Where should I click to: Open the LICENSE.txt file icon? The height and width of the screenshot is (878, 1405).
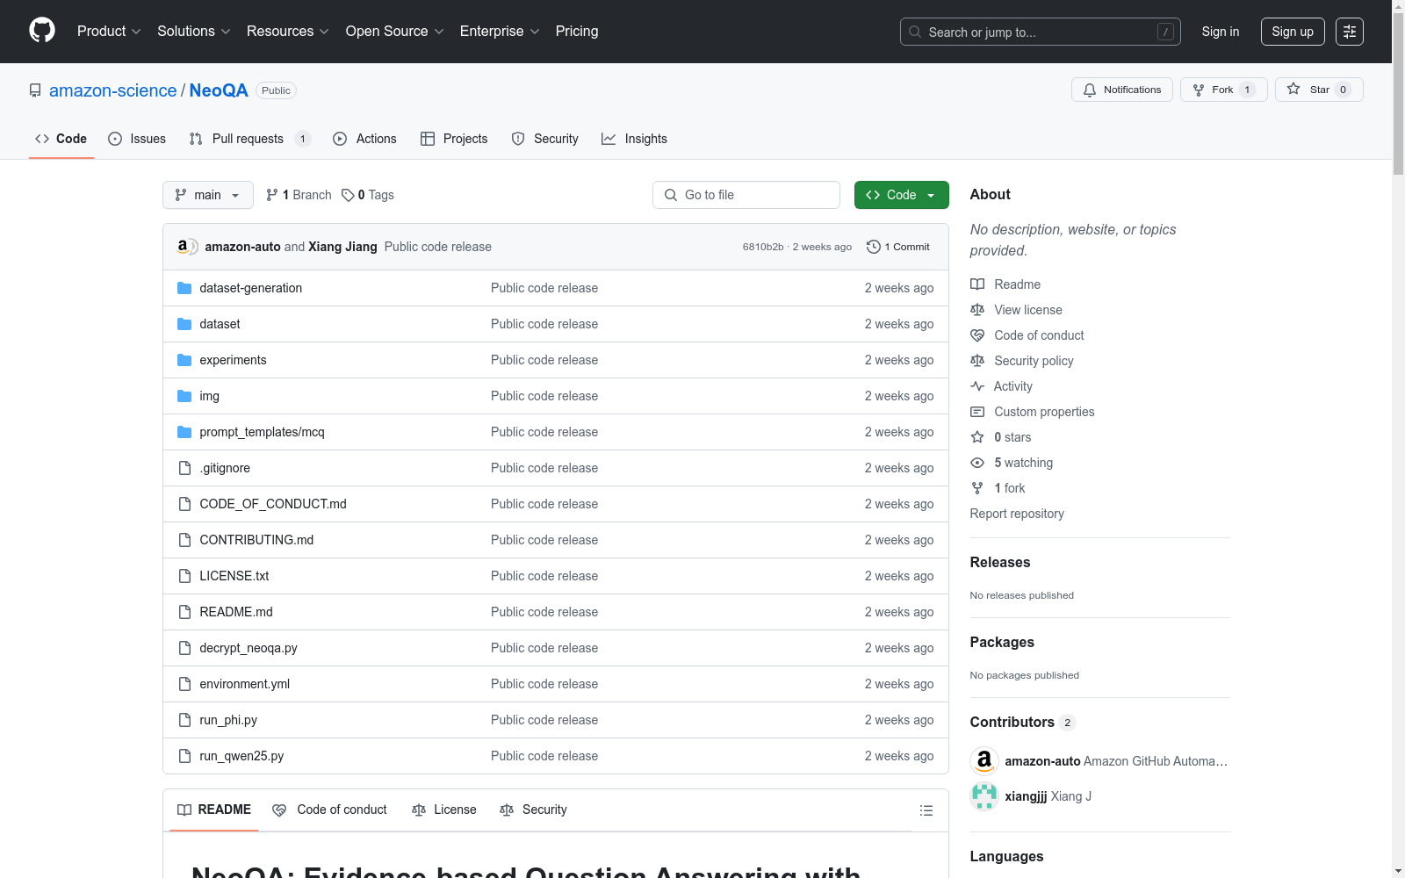coord(184,576)
